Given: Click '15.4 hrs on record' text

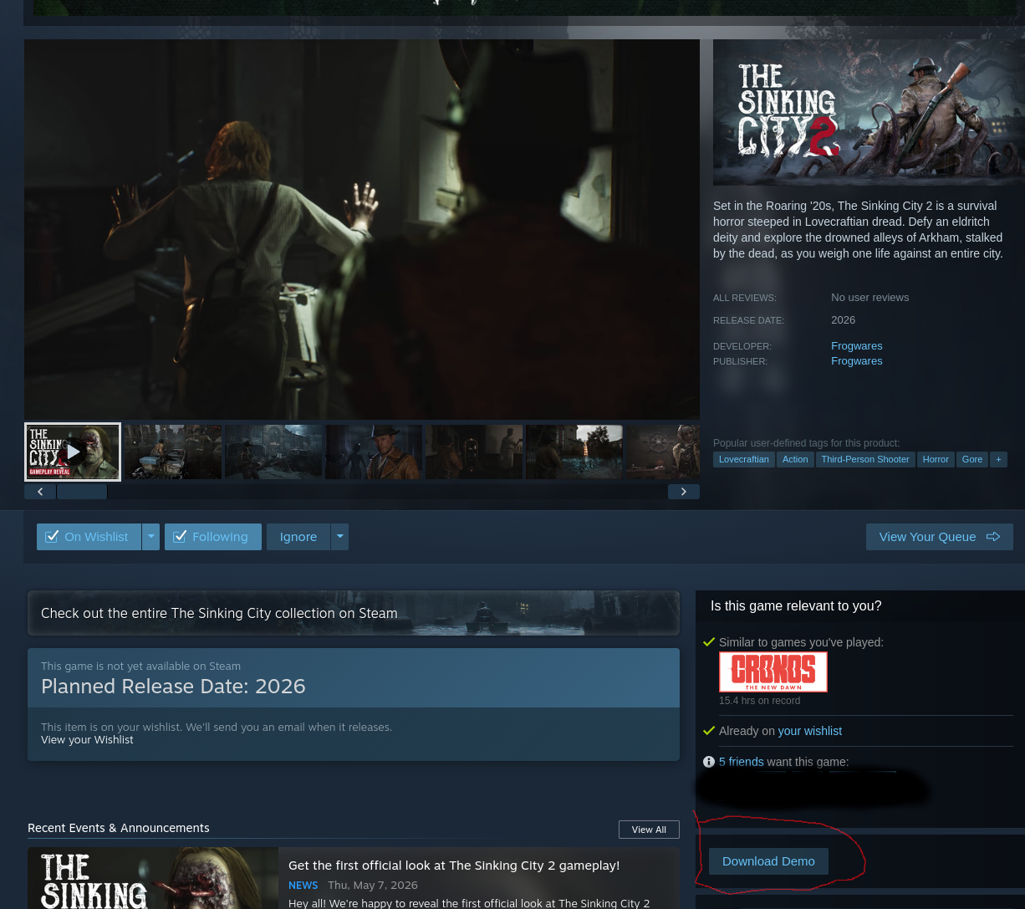Looking at the screenshot, I should pyautogui.click(x=759, y=701).
